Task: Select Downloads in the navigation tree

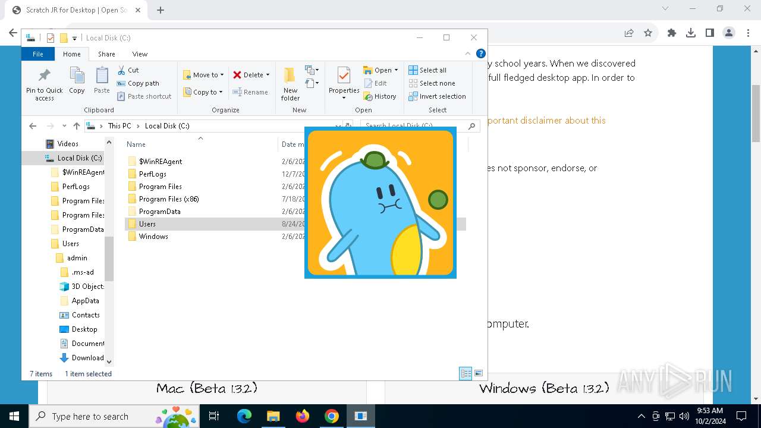Action: tap(87, 358)
